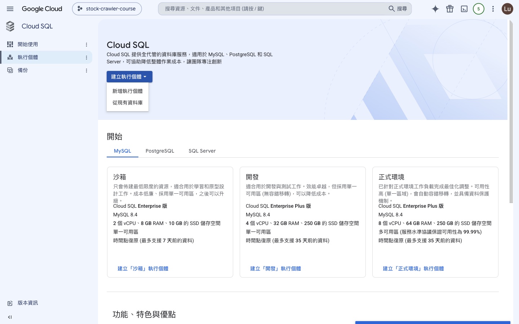Click the Cloud SQL product stack icon
The width and height of the screenshot is (519, 324).
pos(10,26)
